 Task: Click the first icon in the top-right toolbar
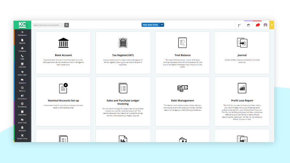[239, 25]
